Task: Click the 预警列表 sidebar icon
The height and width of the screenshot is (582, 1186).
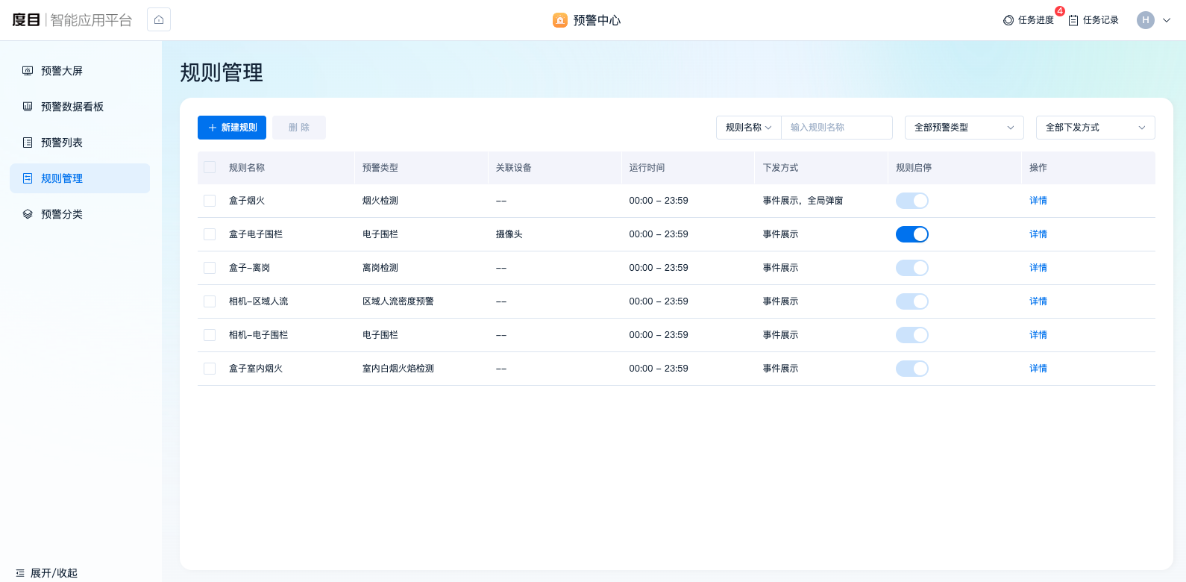Action: [x=28, y=143]
